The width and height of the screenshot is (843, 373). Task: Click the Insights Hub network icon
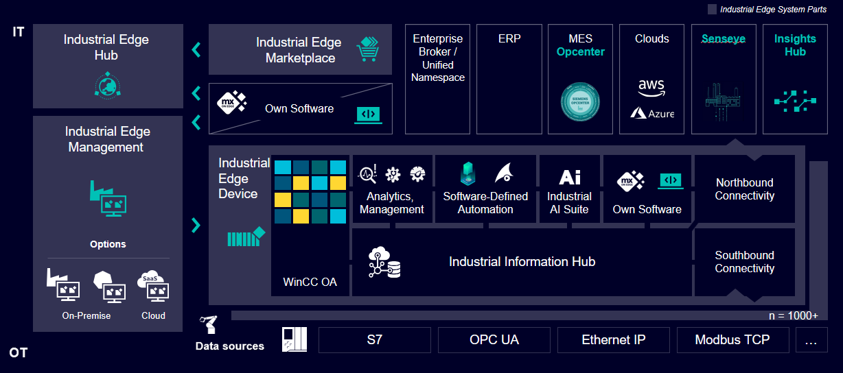click(x=794, y=101)
